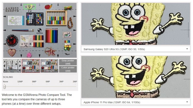The width and height of the screenshot is (193, 108).
Task: Expand the Samsung Galaxy S20 Ultra dropdown arrow
Action: 187,49
